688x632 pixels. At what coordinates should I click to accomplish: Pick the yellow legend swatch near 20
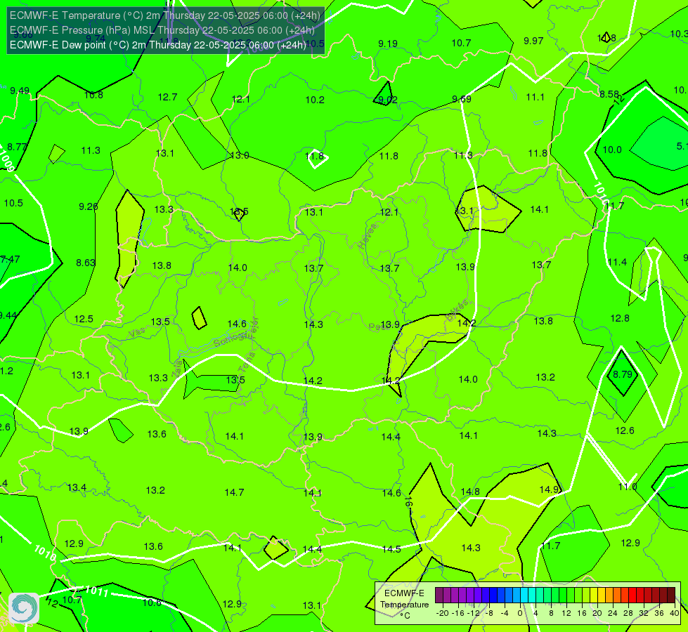coord(594,595)
